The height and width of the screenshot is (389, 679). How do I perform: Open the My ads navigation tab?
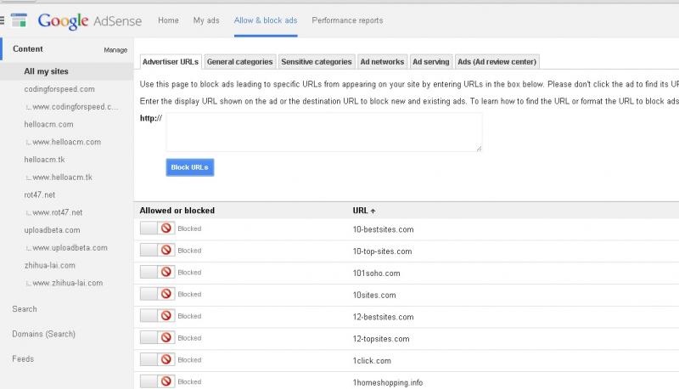pyautogui.click(x=206, y=20)
